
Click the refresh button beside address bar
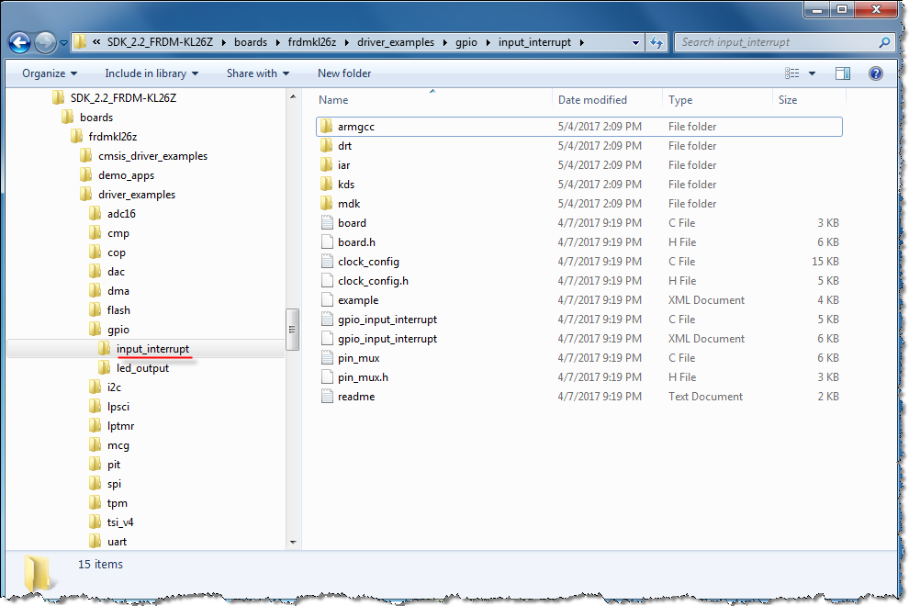click(656, 42)
